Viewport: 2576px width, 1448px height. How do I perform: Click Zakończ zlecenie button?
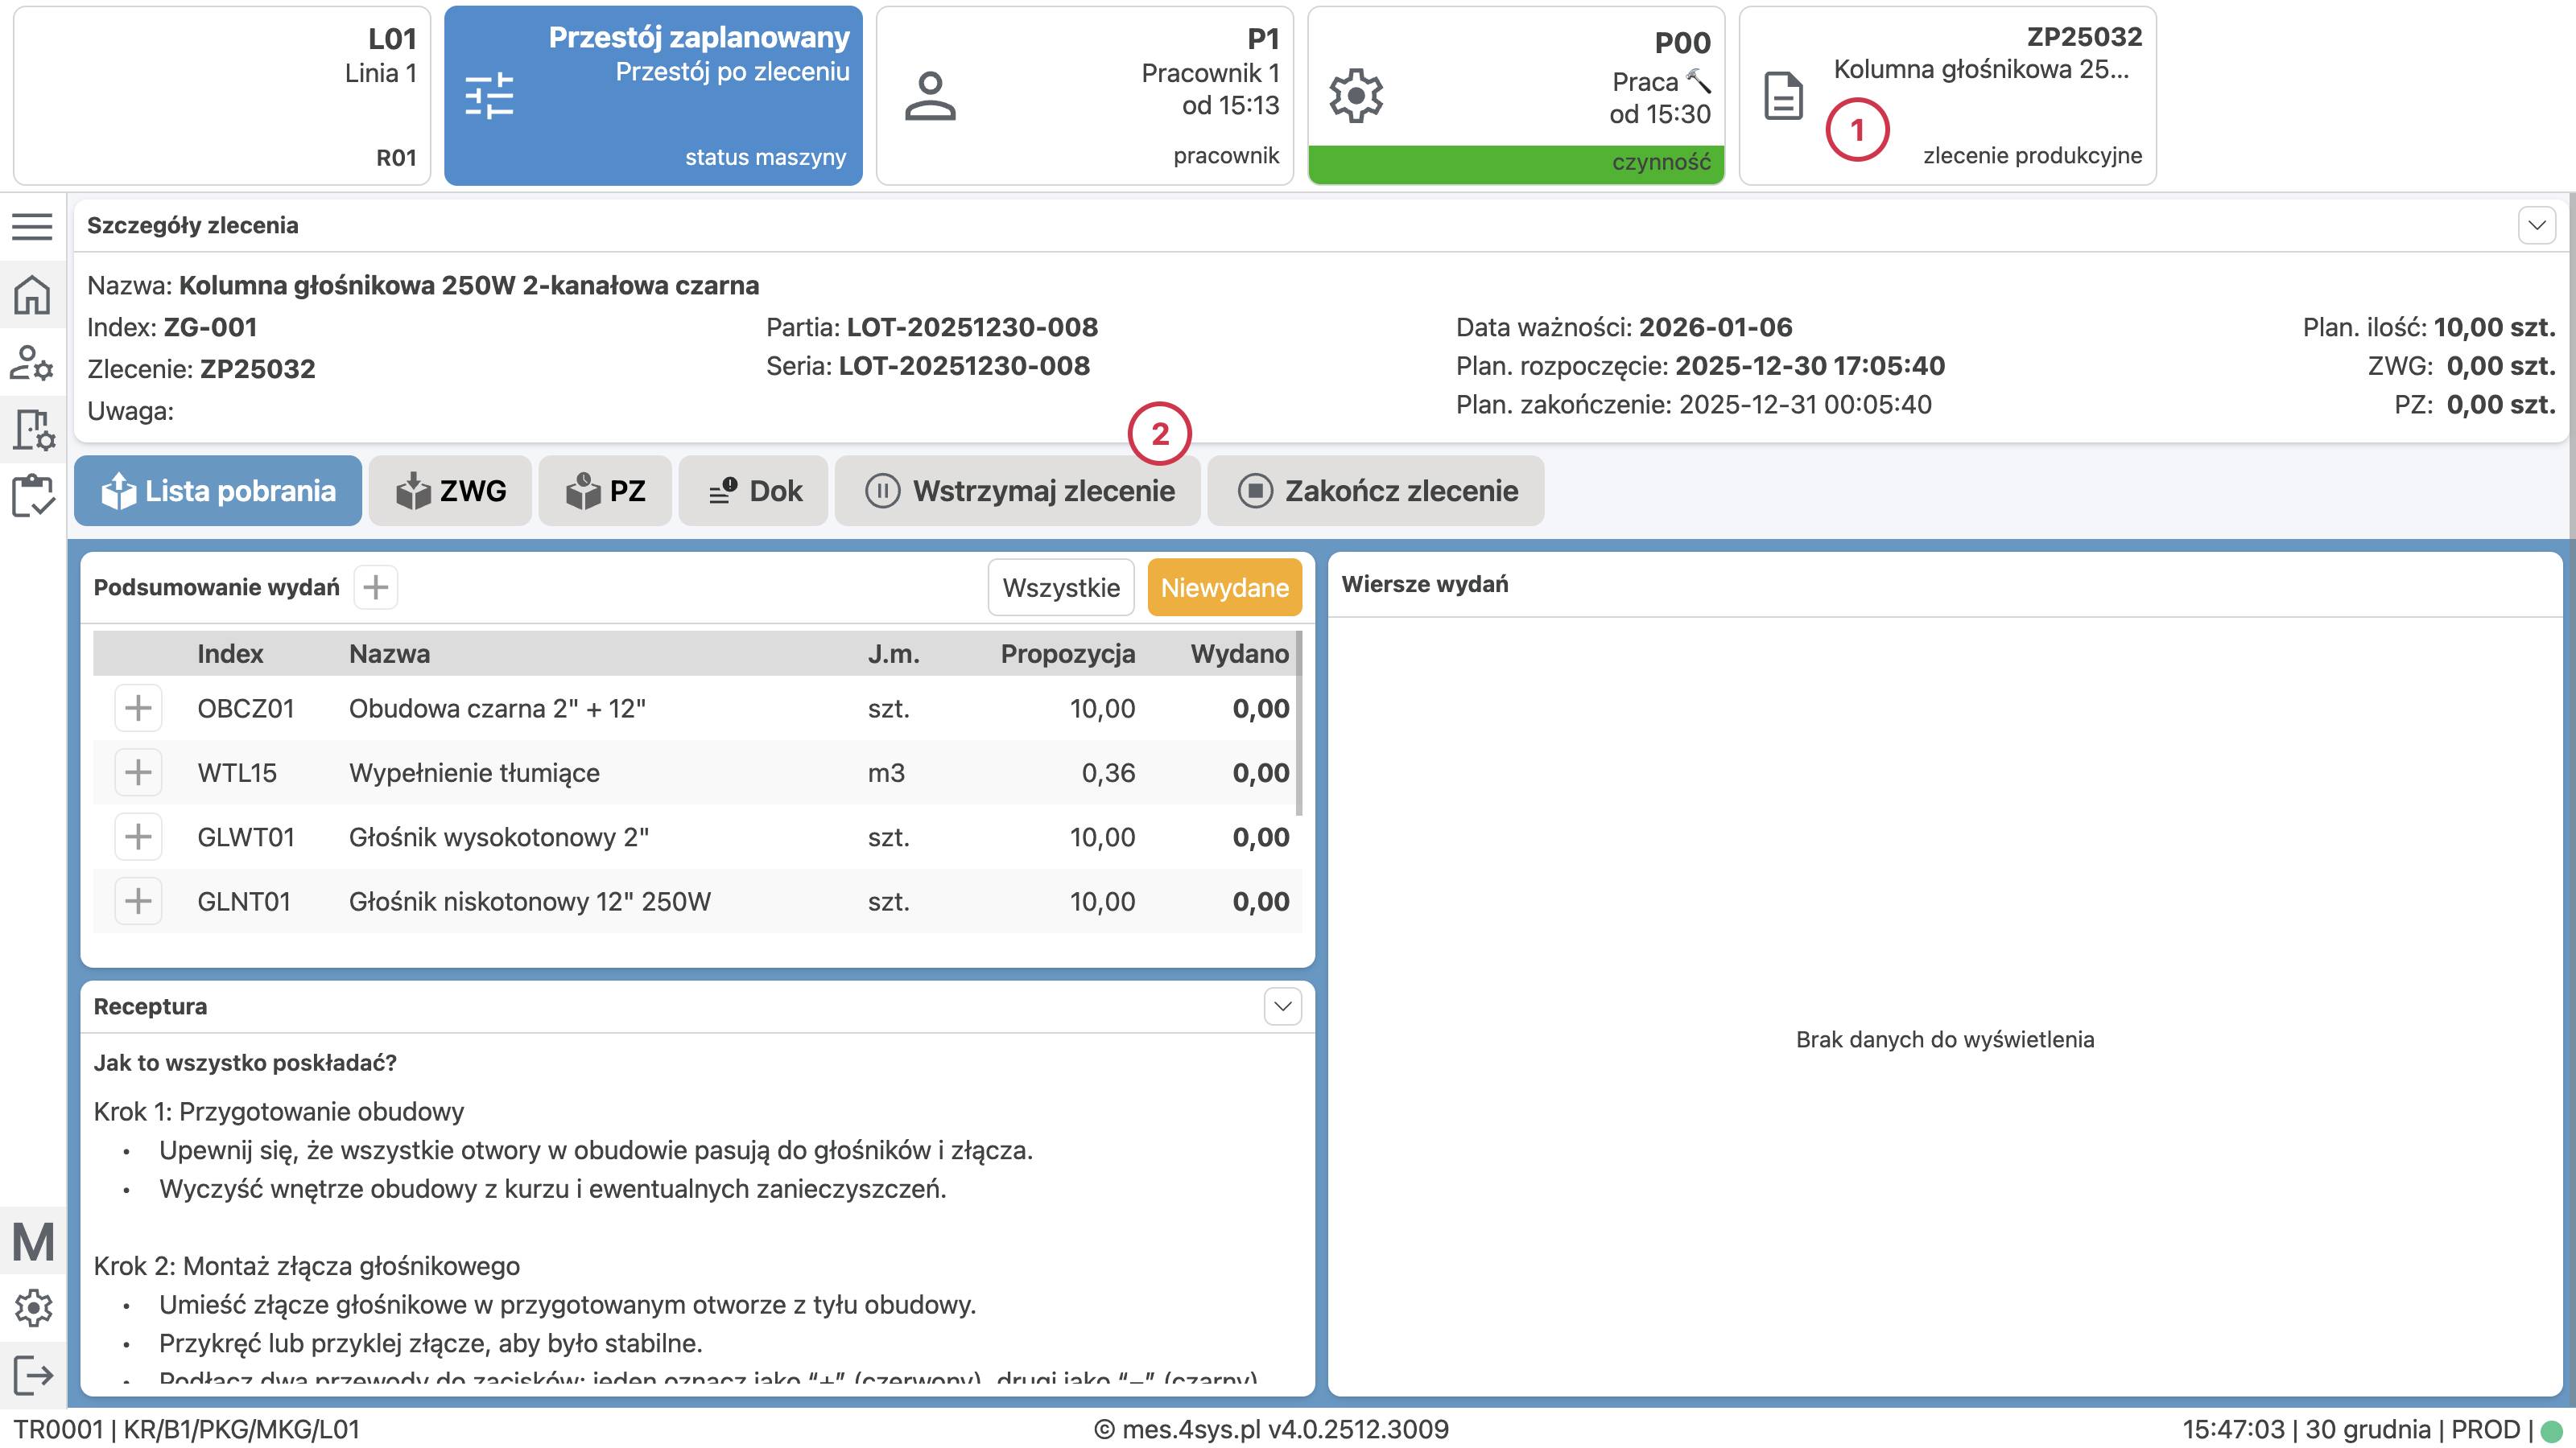pyautogui.click(x=1375, y=491)
